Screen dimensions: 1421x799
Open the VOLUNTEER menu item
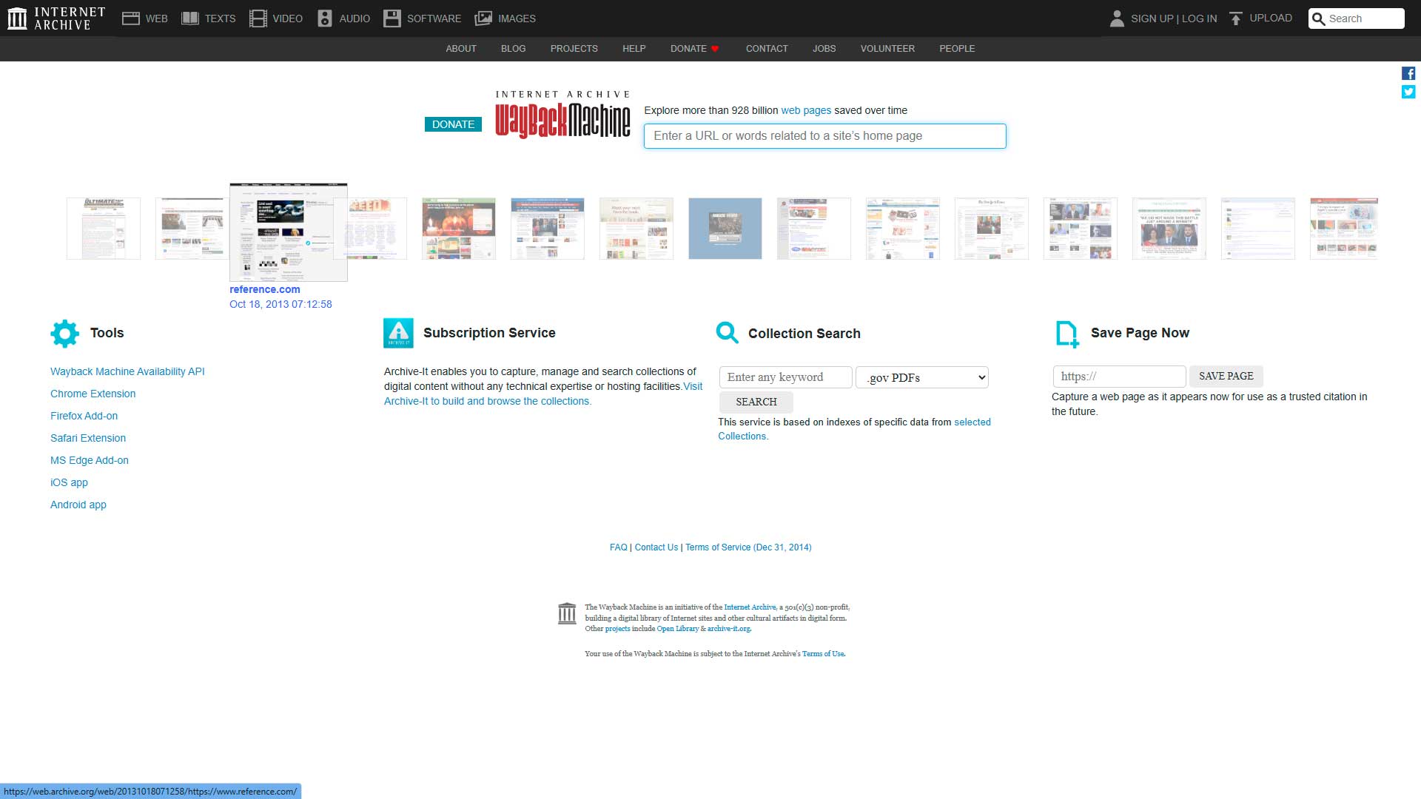pos(887,49)
